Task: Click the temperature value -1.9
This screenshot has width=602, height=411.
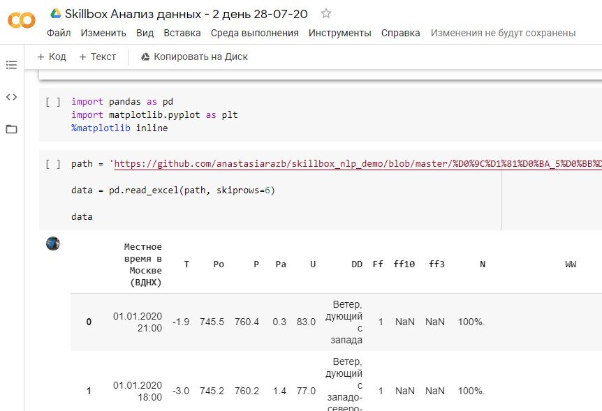Action: coord(181,322)
